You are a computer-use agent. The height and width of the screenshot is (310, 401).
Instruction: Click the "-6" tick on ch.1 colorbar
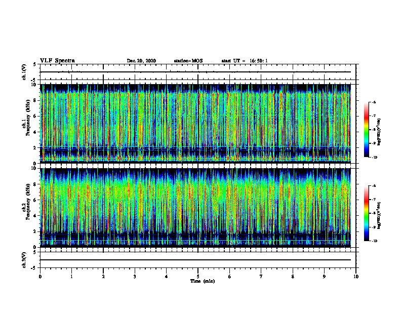(x=374, y=102)
